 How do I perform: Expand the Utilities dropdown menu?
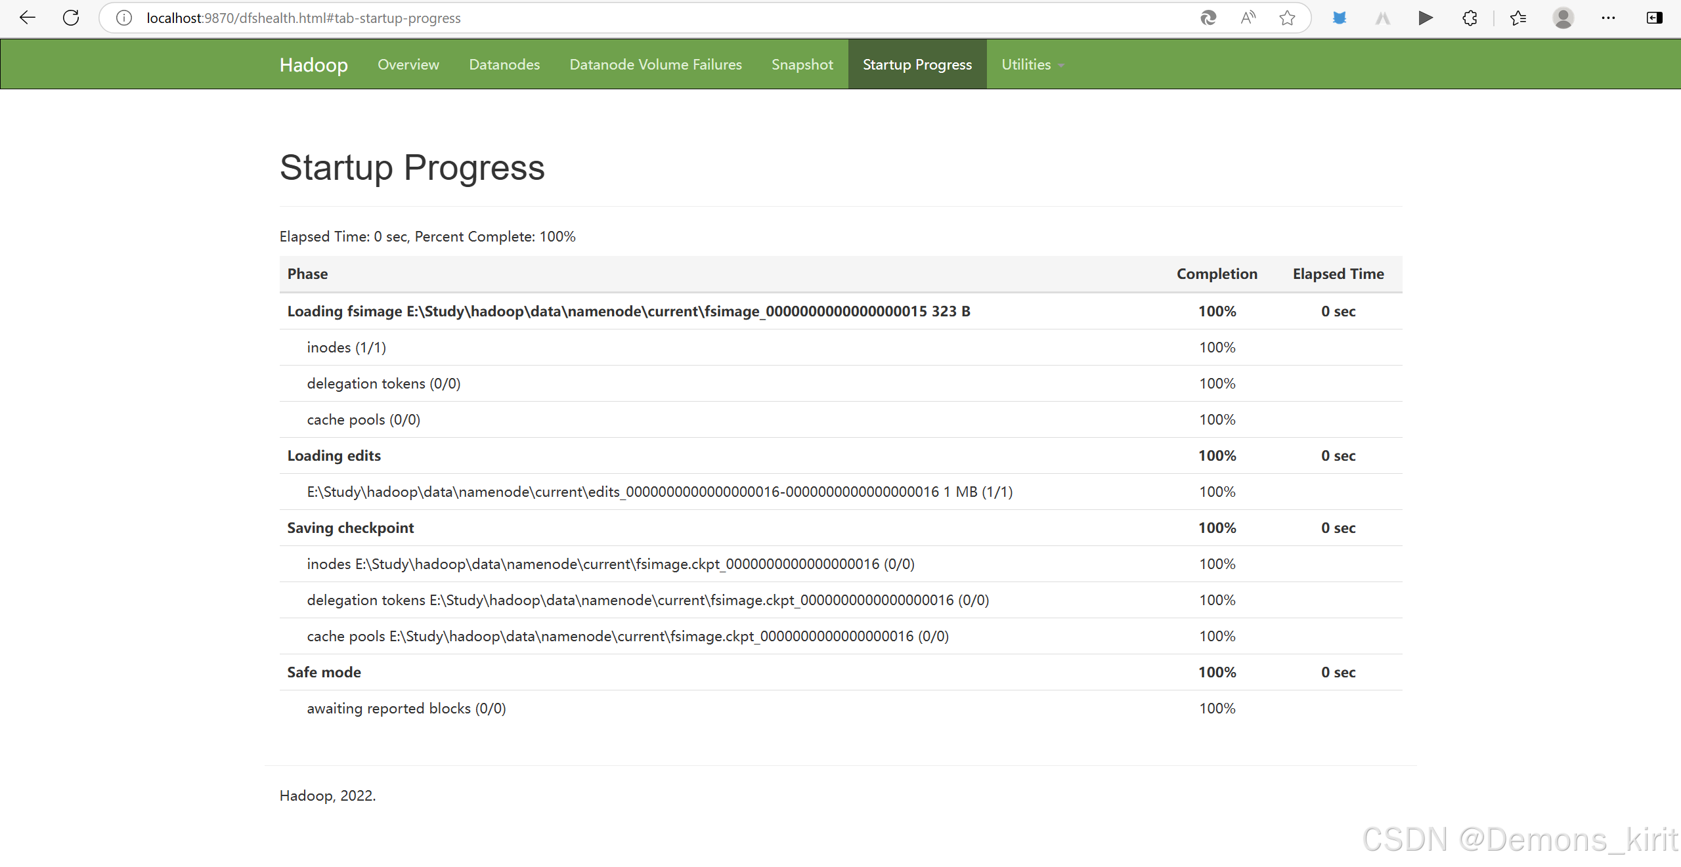coord(1032,64)
